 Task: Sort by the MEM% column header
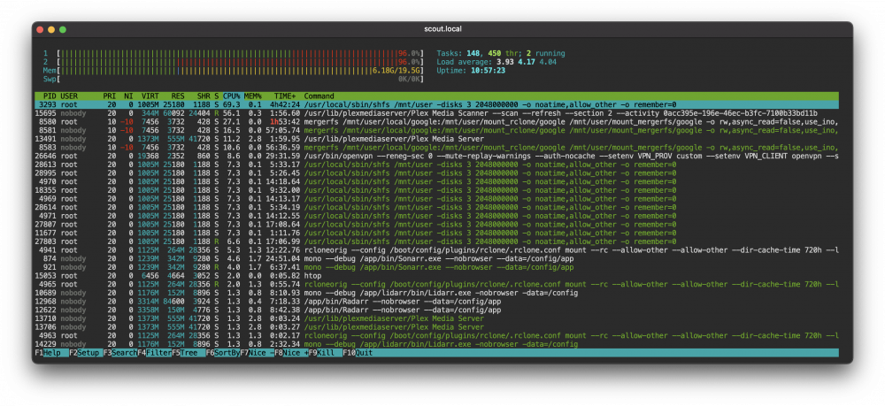click(253, 96)
